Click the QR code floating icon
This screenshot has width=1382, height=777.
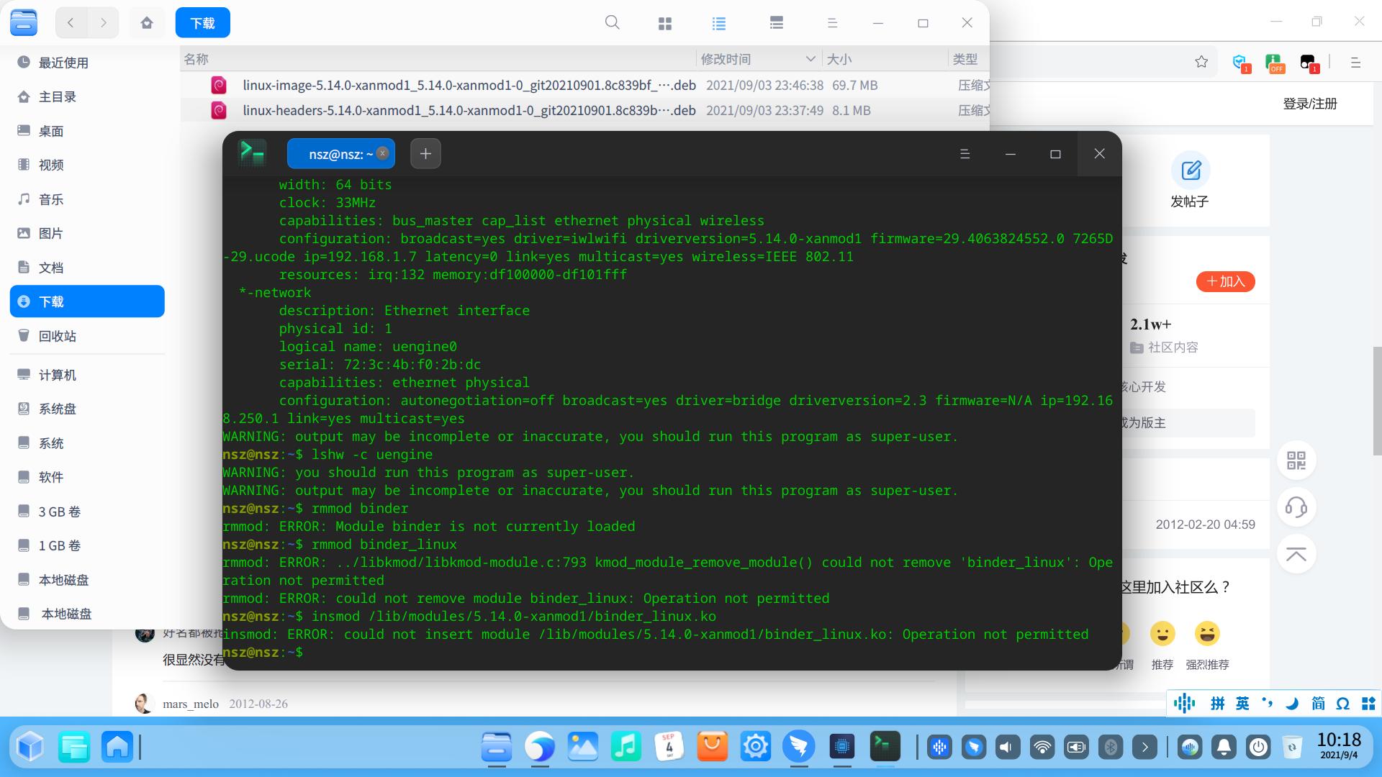pos(1296,460)
